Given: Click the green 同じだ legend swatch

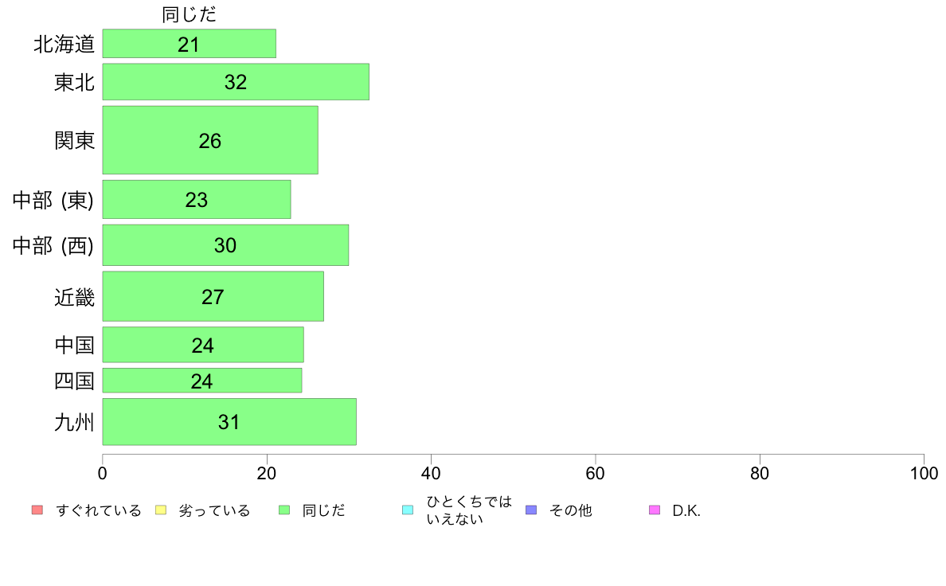Looking at the screenshot, I should tap(284, 510).
